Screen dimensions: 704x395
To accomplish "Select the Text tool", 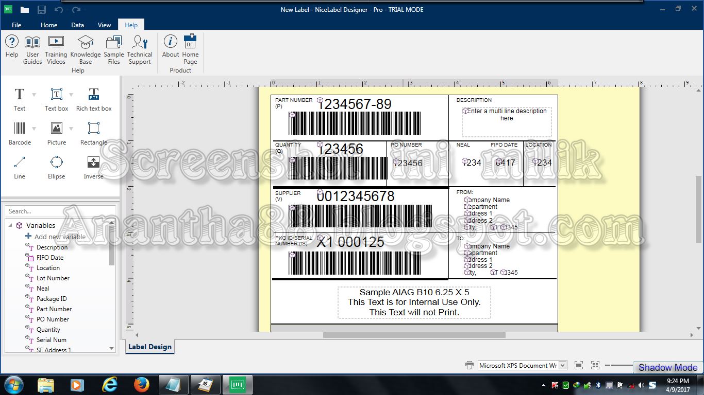I will click(x=20, y=99).
